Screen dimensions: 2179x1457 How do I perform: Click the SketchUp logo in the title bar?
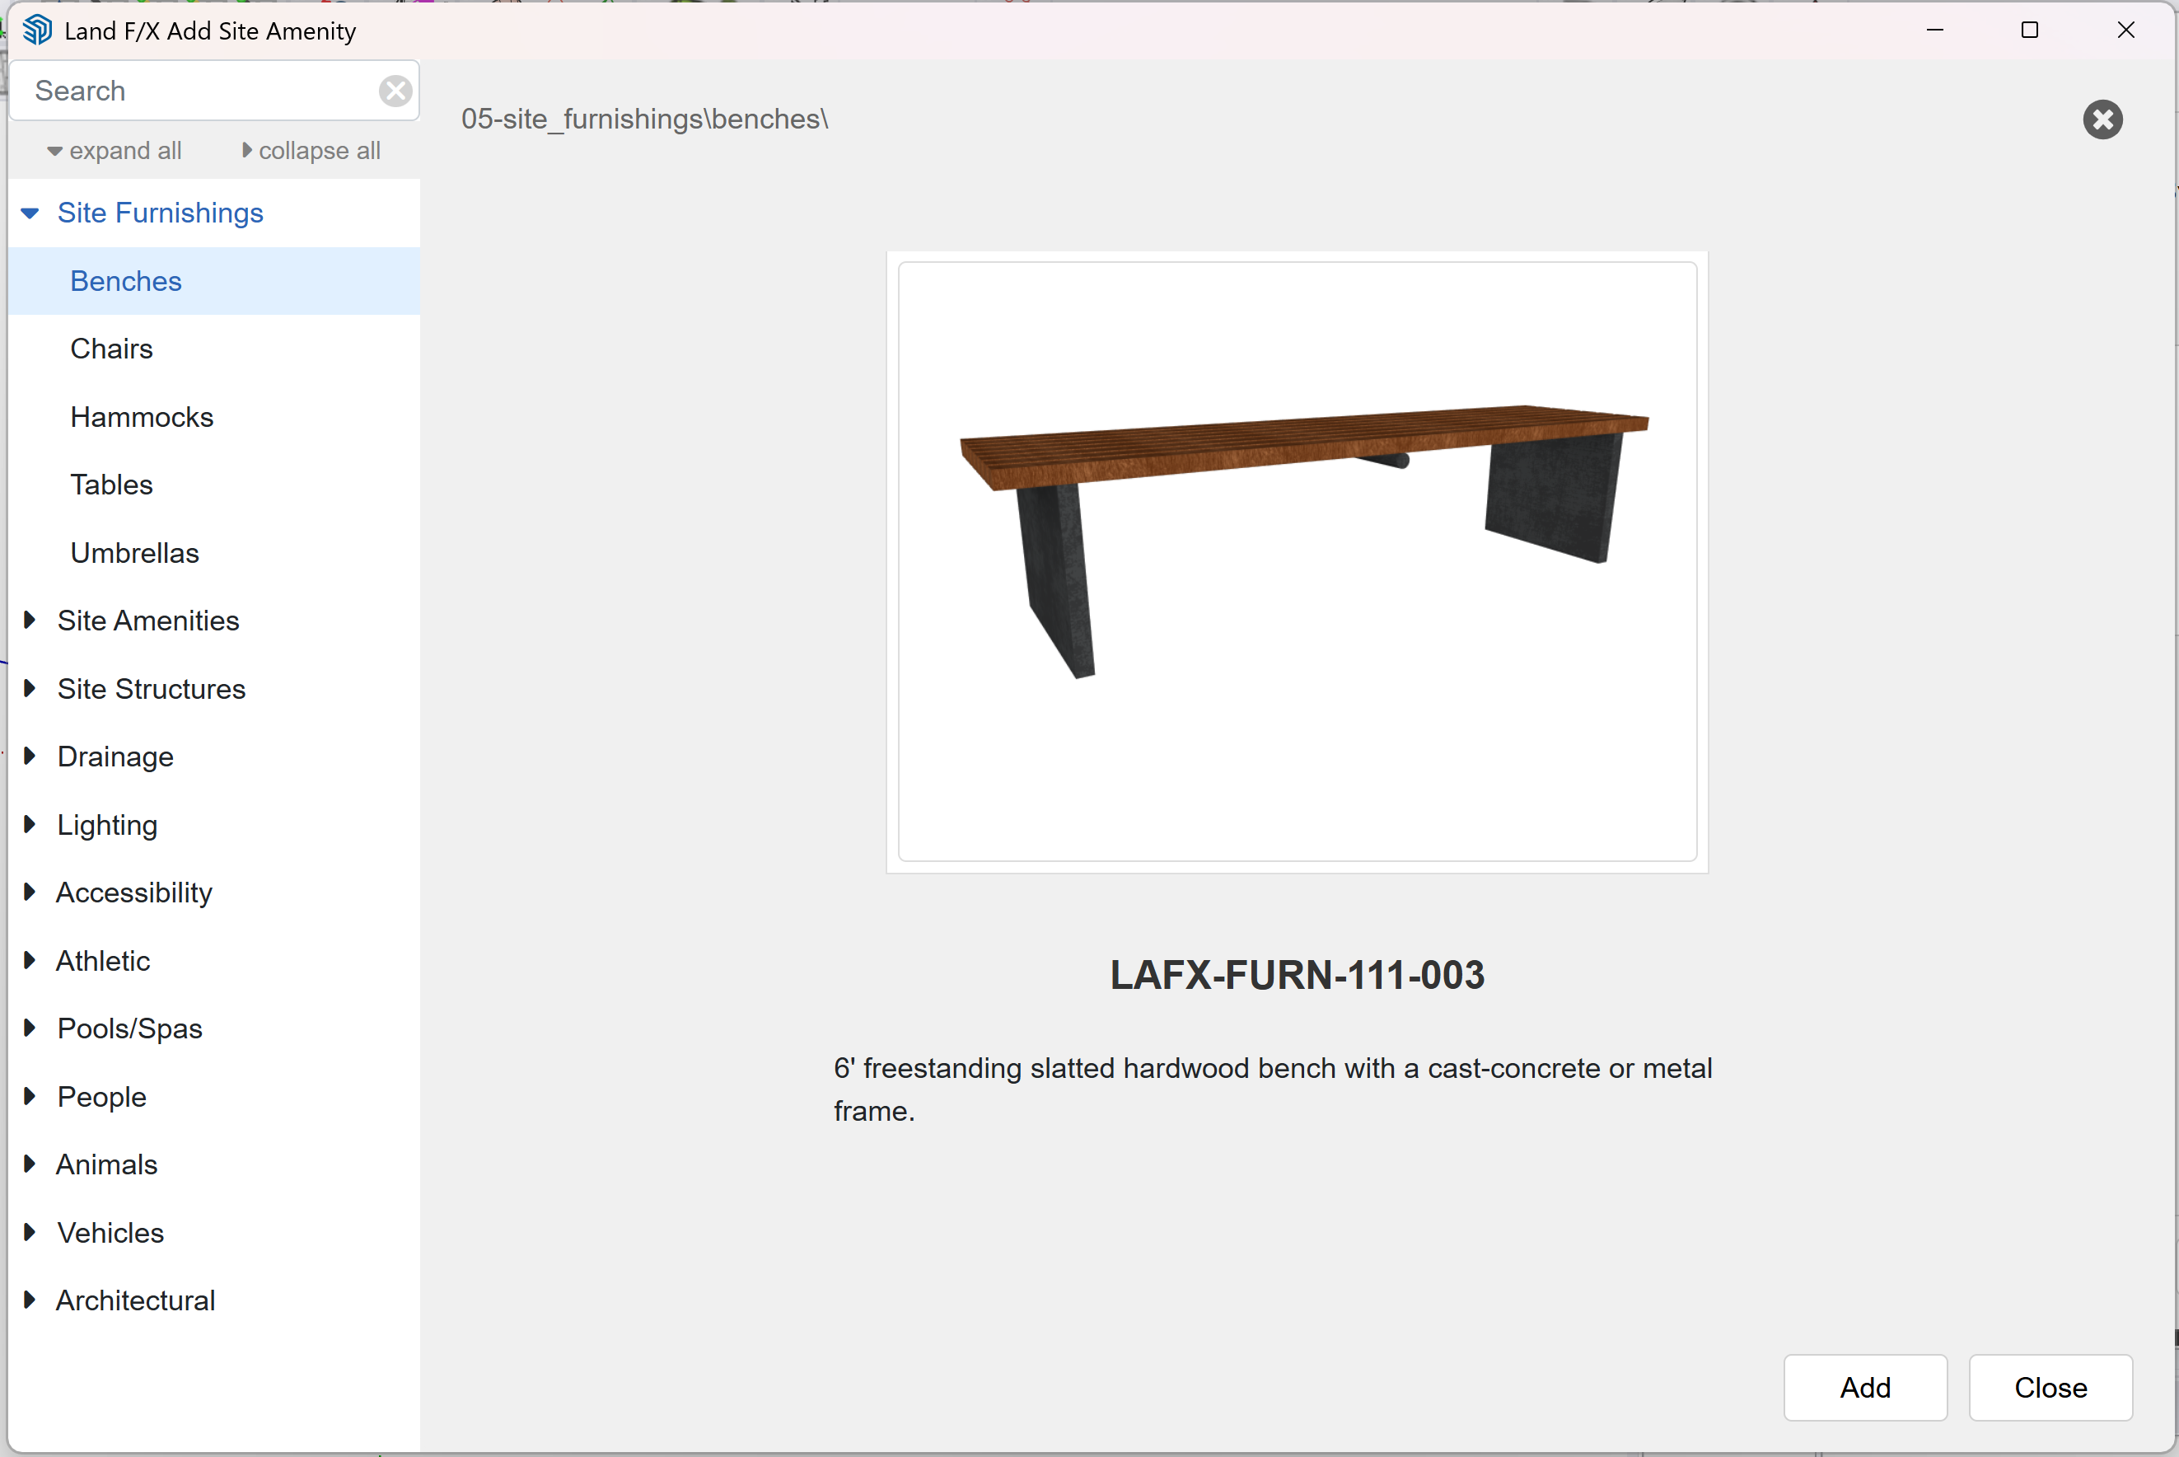pos(37,30)
